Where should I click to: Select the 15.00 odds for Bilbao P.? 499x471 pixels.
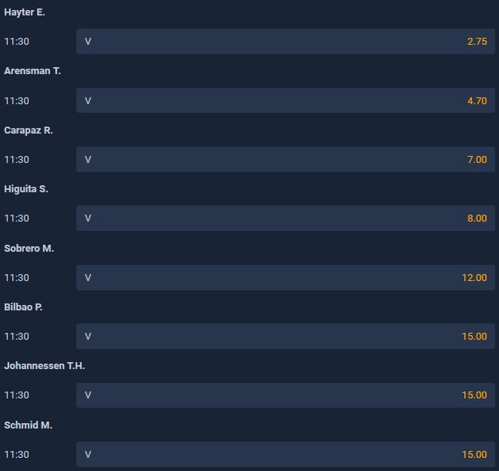click(x=285, y=336)
